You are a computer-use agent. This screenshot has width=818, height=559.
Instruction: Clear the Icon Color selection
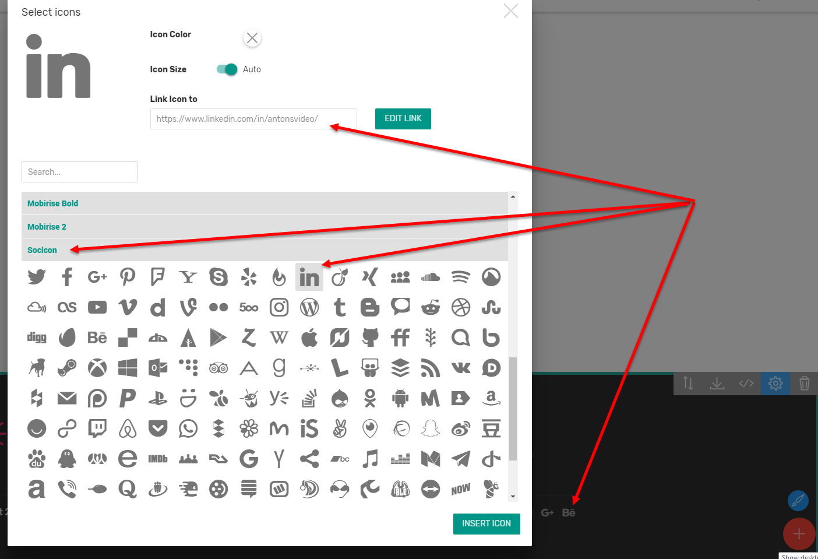pos(252,38)
